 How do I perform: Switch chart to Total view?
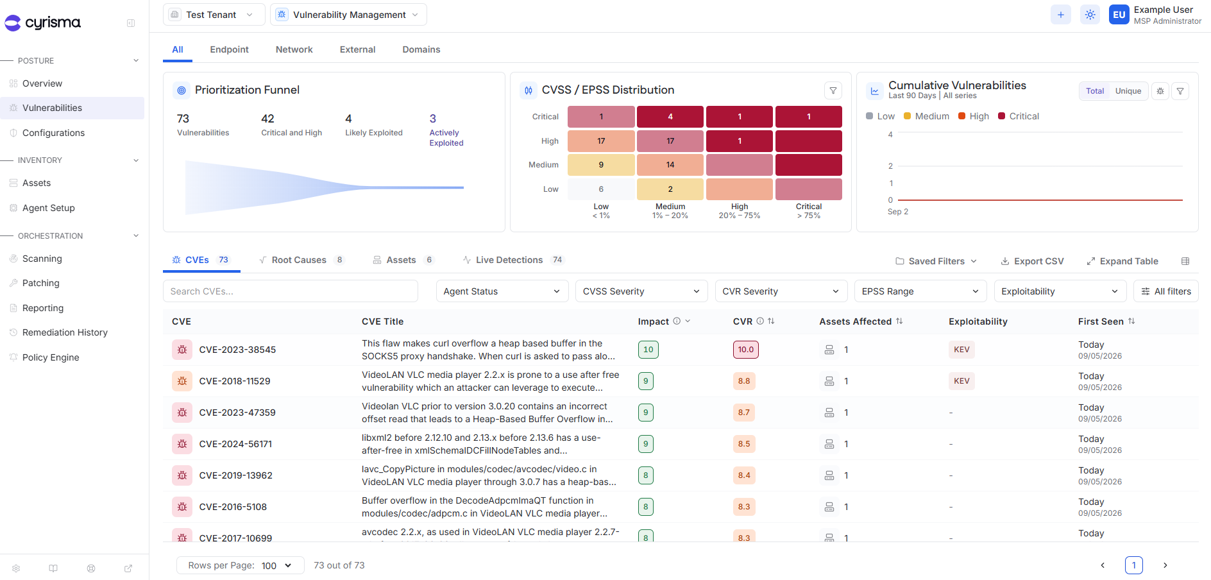(x=1095, y=91)
